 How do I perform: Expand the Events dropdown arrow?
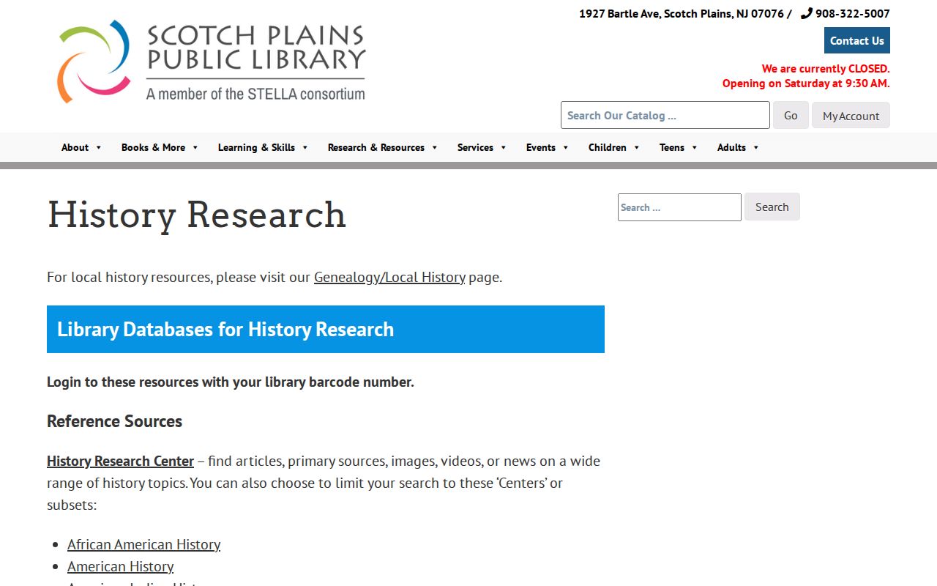click(x=566, y=148)
